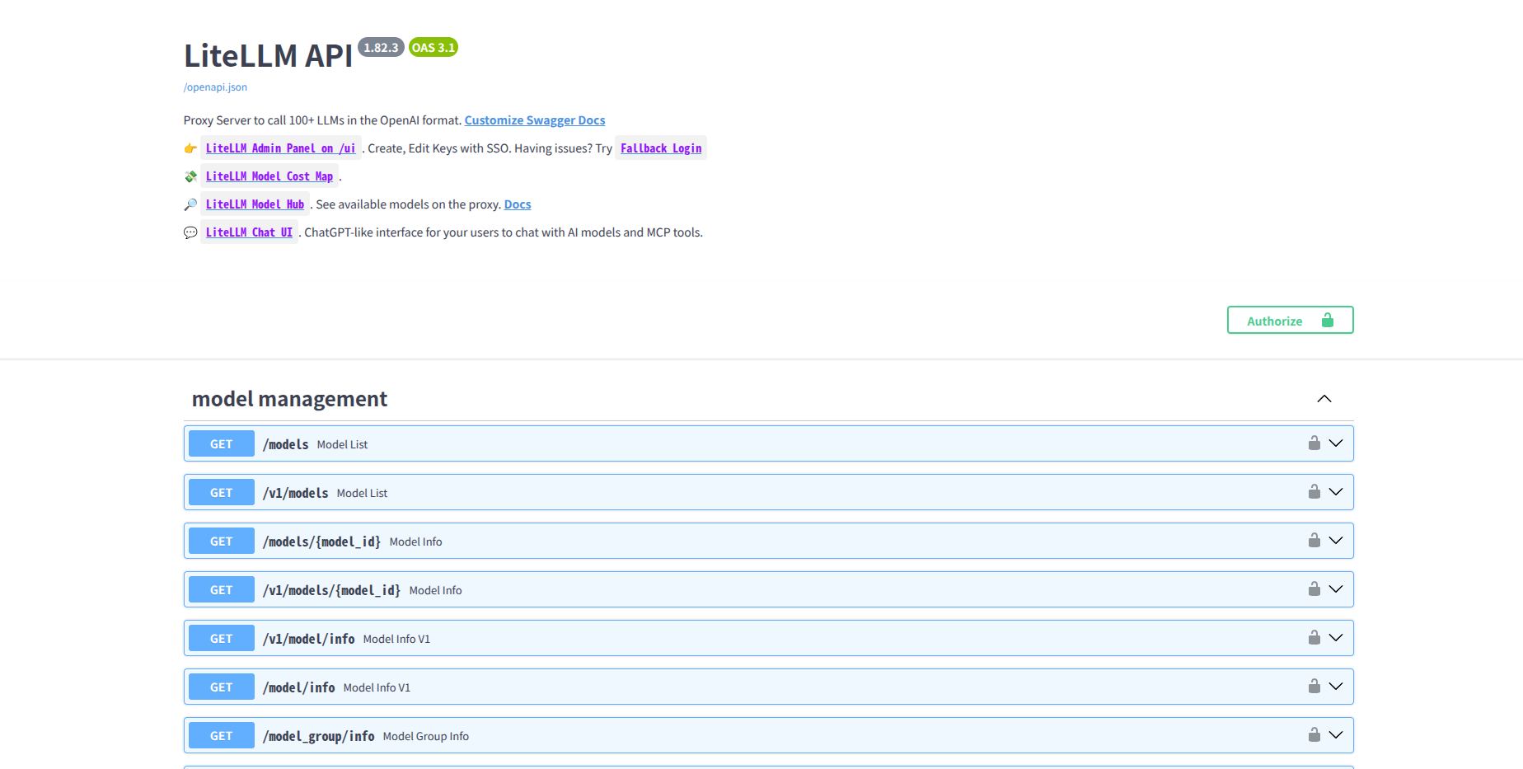Click the /v1/models/{model_id} path text

point(332,590)
